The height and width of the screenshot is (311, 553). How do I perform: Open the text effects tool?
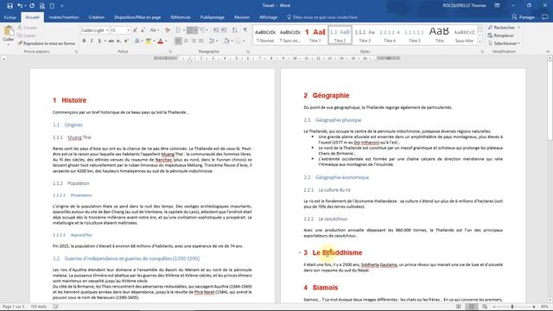click(137, 41)
